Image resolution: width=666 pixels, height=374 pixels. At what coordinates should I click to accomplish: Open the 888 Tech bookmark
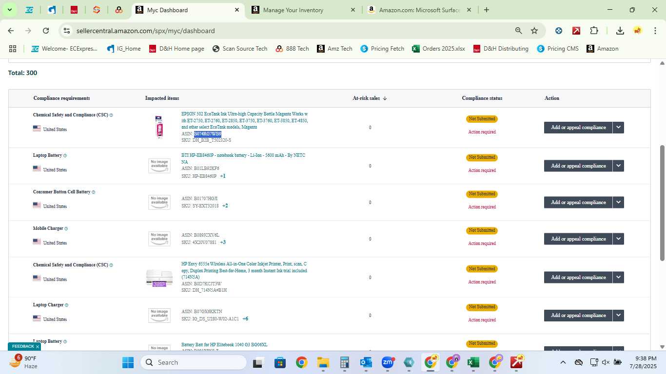click(292, 49)
